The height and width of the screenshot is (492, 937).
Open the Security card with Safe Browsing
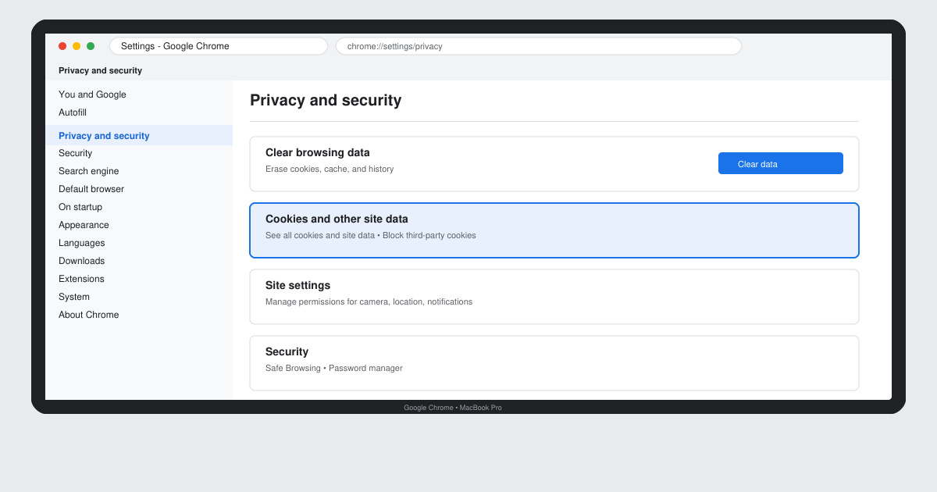(x=554, y=363)
